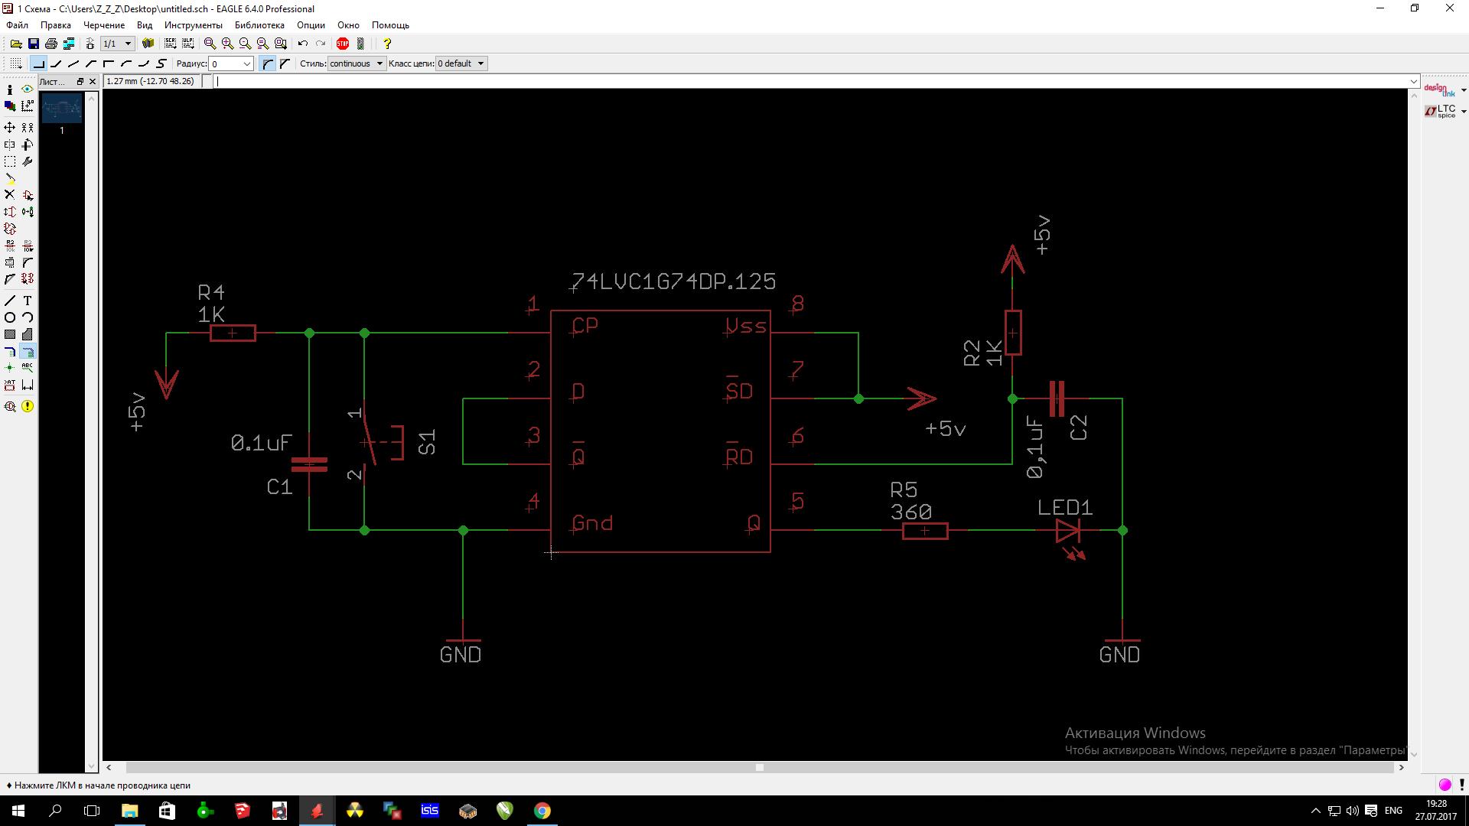Open the ERC warning check icon

click(28, 406)
